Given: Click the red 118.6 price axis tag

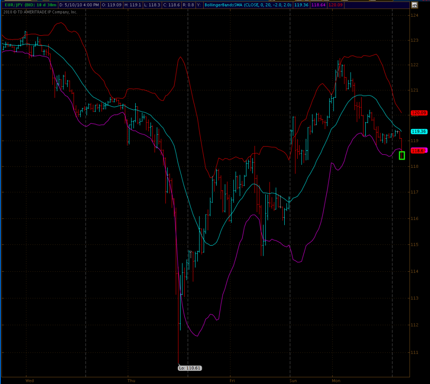Looking at the screenshot, I should point(418,151).
